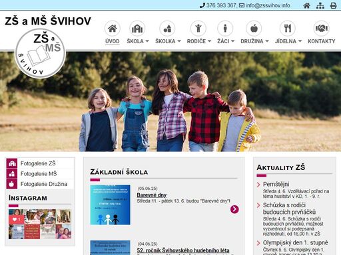Click the Rodiče person icon
Image resolution: width=341 pixels, height=255 pixels.
[x=198, y=29]
